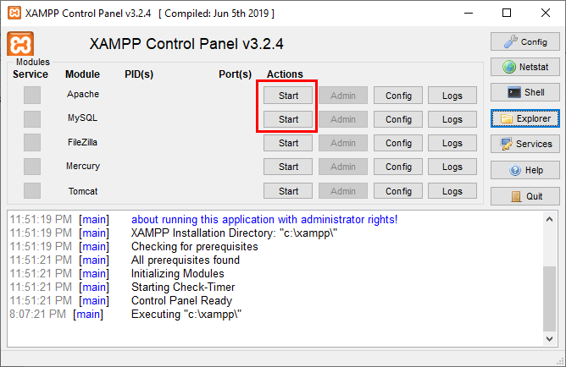
Task: Start the Tomcat module
Action: (288, 191)
